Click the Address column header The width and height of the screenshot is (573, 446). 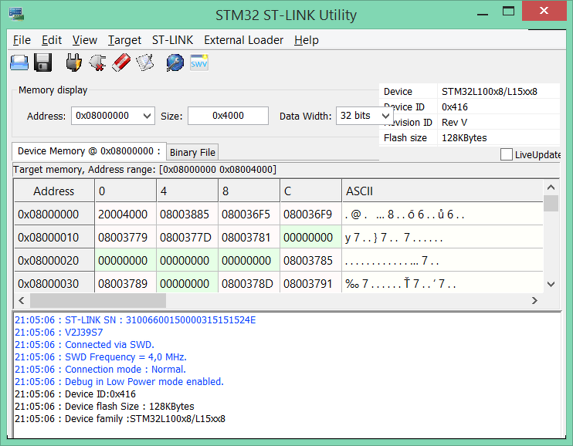click(54, 191)
